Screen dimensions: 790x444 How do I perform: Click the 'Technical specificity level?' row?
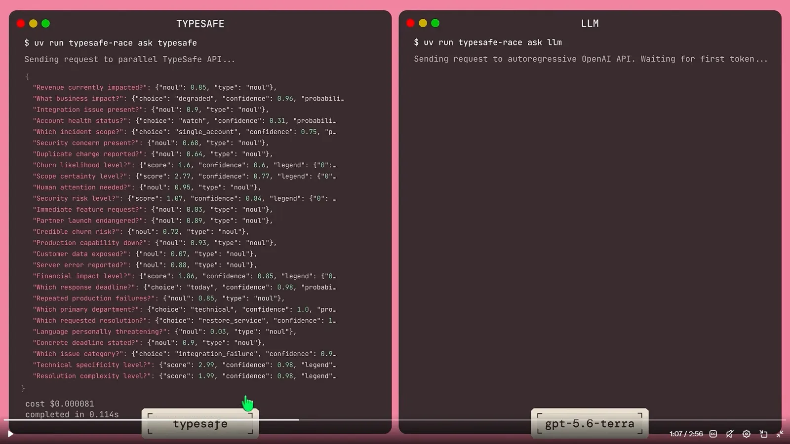(185, 365)
